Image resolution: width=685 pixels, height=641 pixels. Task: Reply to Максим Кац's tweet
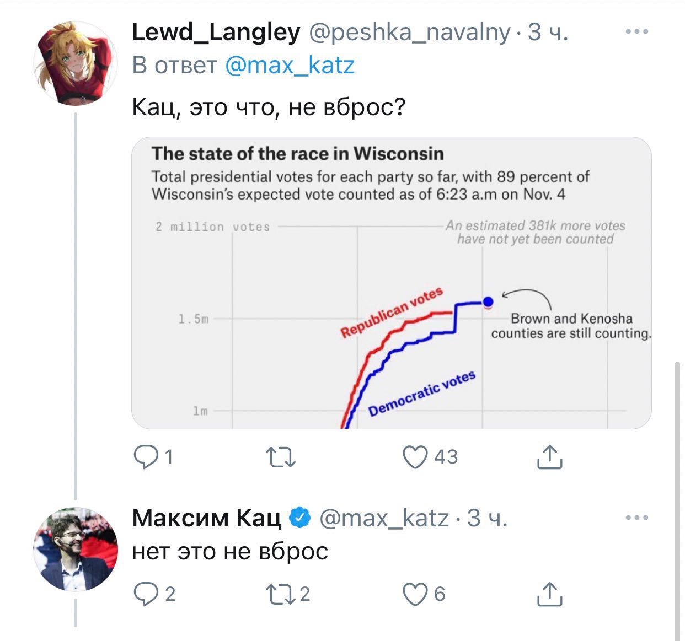click(146, 594)
